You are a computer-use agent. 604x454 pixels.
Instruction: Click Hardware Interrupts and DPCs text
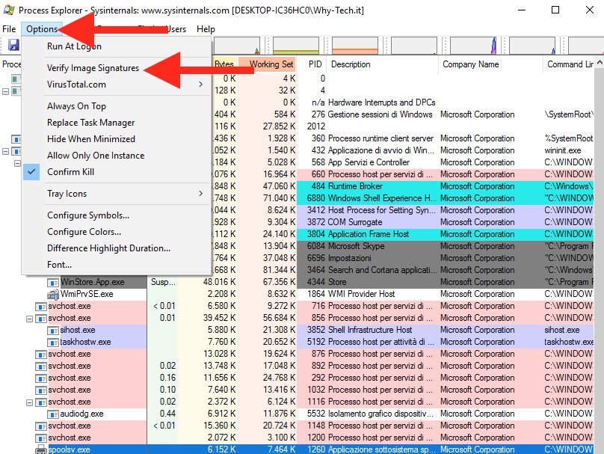pyautogui.click(x=381, y=102)
